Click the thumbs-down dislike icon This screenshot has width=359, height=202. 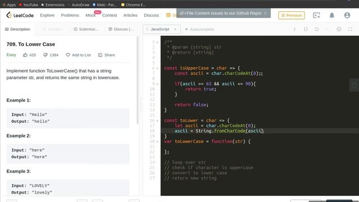[x=45, y=55]
